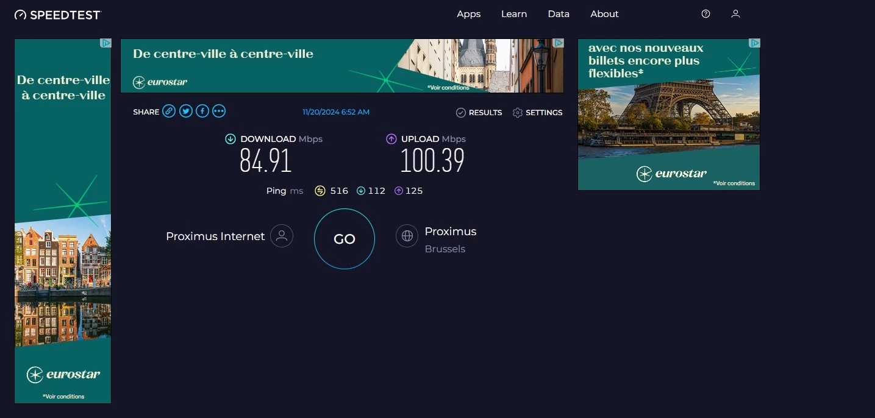Start test with GO button
This screenshot has height=418, width=875.
(345, 239)
